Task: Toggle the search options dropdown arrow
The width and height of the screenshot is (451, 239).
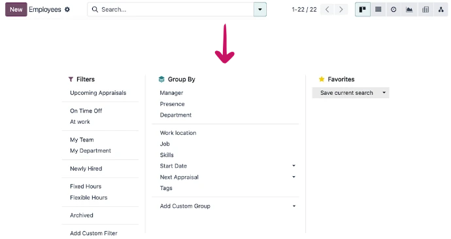Action: pyautogui.click(x=260, y=10)
